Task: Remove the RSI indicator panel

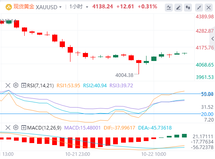Action: (8, 85)
